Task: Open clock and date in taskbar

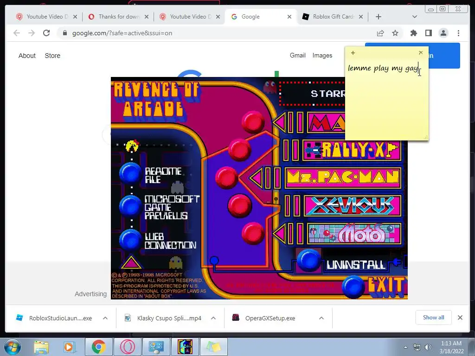Action: (451, 347)
